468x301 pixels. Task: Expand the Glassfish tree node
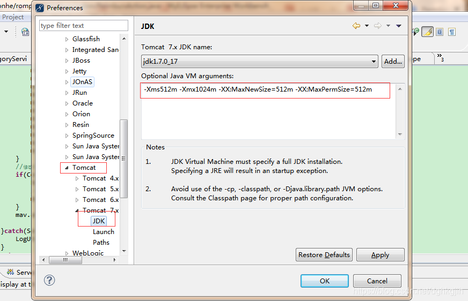pyautogui.click(x=67, y=39)
